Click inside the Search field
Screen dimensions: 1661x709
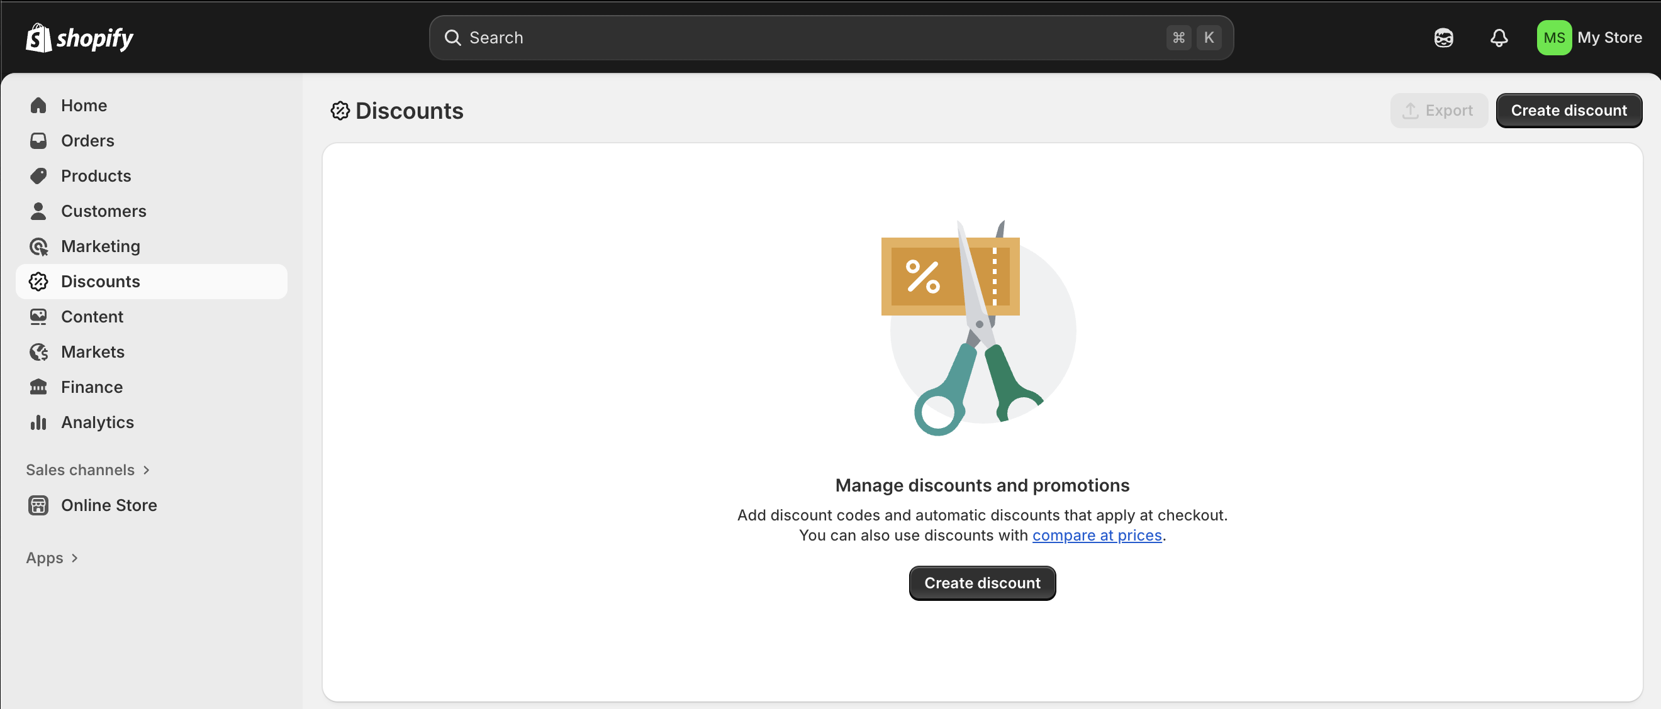coord(709,37)
